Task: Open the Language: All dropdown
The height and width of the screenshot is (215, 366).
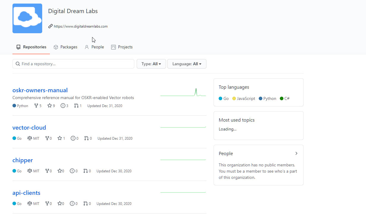Action: 187,64
